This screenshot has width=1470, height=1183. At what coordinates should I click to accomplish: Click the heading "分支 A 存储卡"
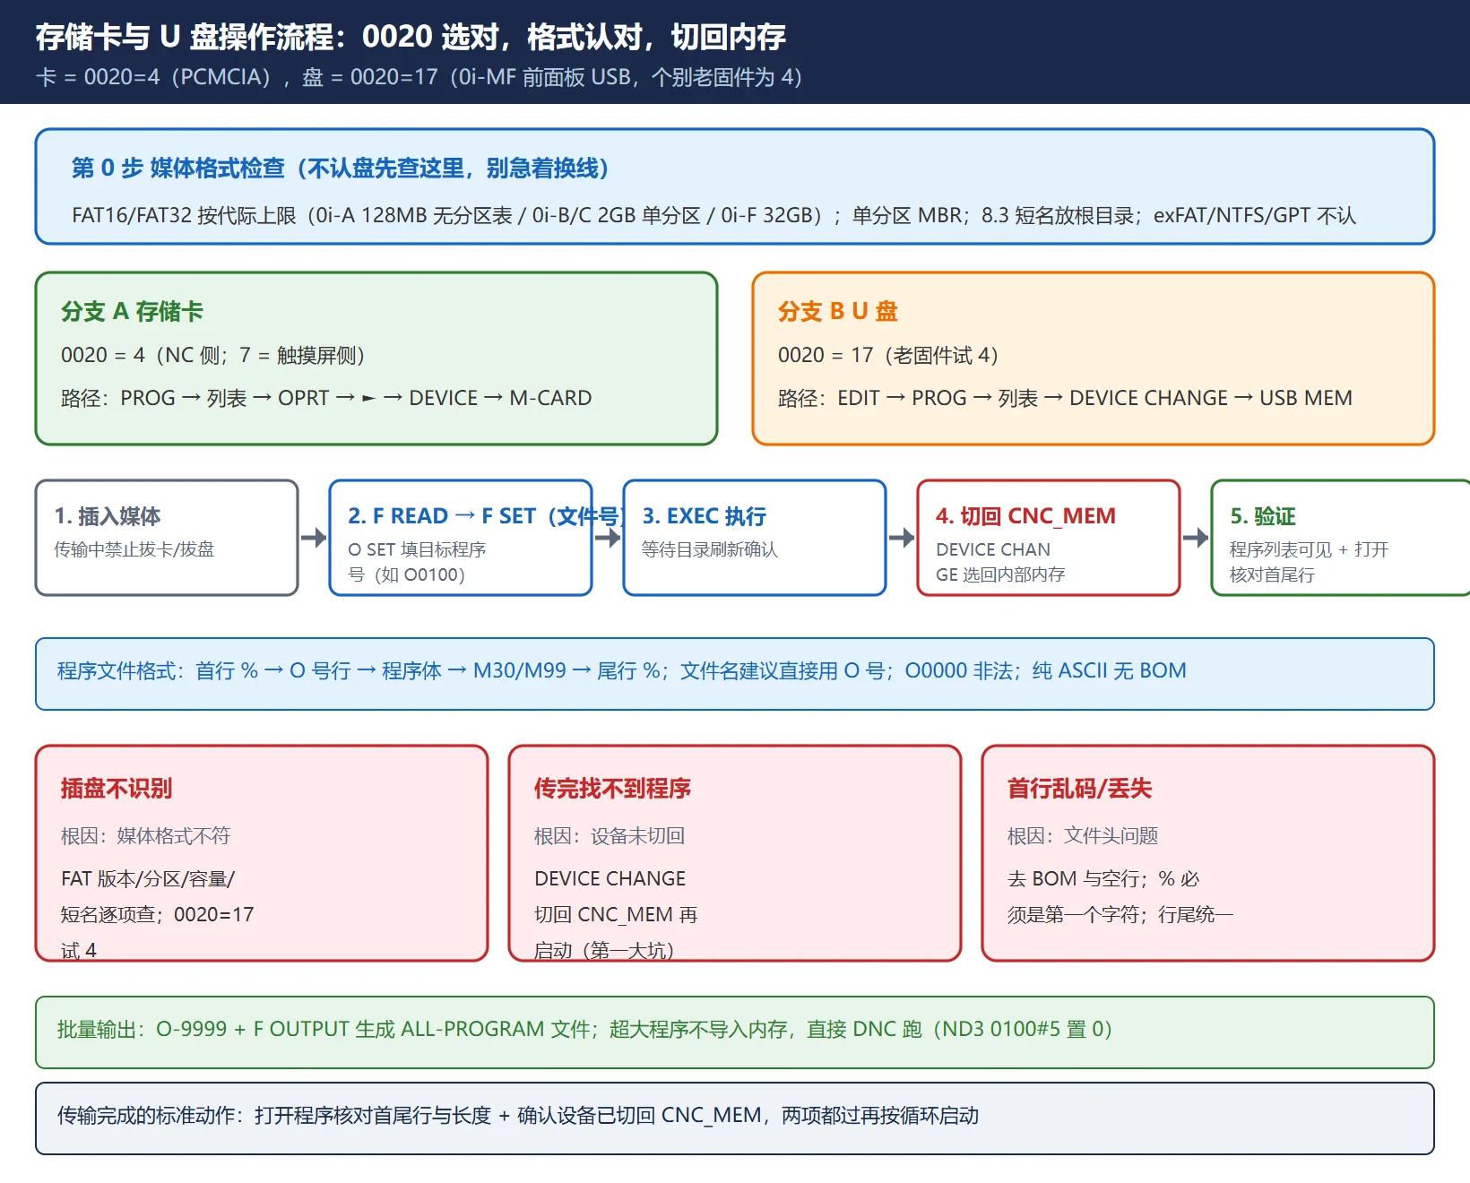[x=132, y=311]
